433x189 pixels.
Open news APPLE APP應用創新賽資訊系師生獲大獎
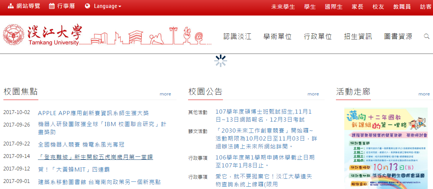coord(93,113)
